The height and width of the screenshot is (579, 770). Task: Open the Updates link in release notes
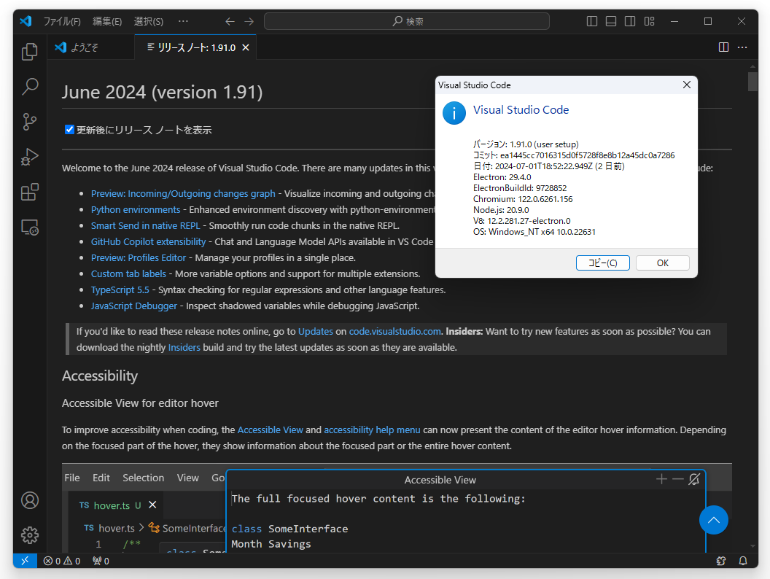tap(315, 331)
